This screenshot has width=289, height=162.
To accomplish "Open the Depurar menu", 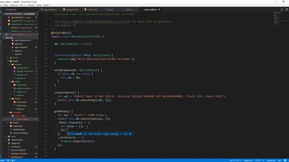I will (x=31, y=5).
